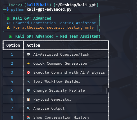Click the books icon for Show Conversation History
The image size is (137, 120).
pos(28,117)
